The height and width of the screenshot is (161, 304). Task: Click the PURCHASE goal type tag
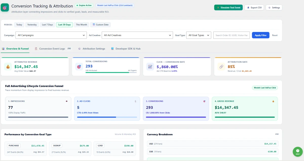click(14, 146)
